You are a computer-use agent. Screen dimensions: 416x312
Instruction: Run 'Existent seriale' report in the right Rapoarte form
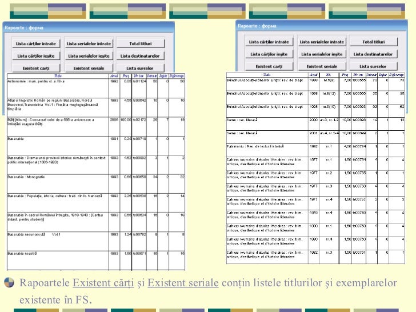click(x=322, y=66)
